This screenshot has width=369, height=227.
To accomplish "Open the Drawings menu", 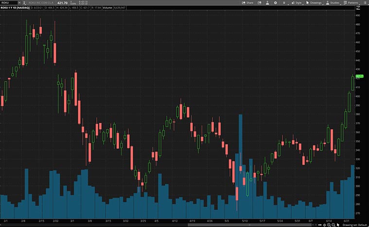I will [314, 3].
